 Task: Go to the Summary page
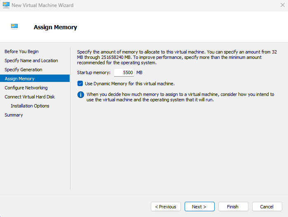pyautogui.click(x=14, y=115)
